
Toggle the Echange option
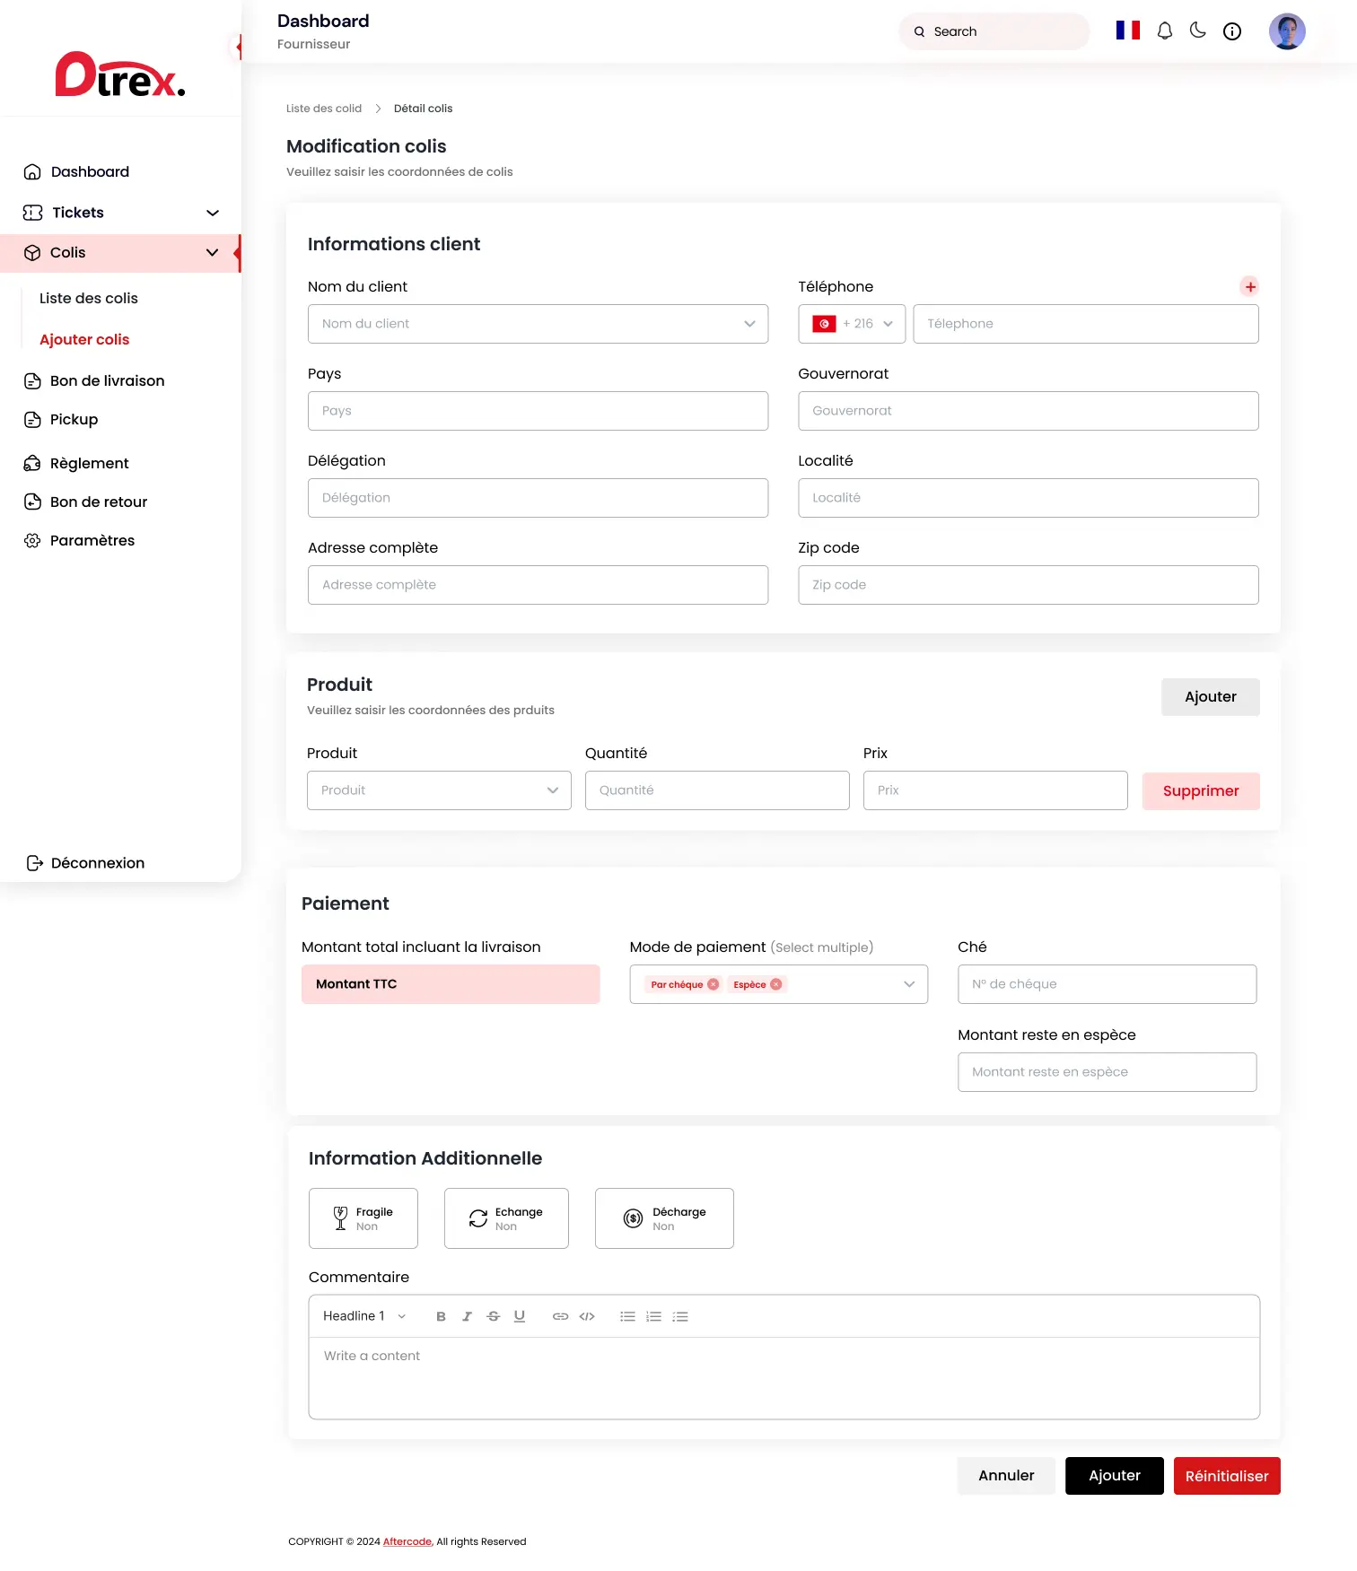506,1218
